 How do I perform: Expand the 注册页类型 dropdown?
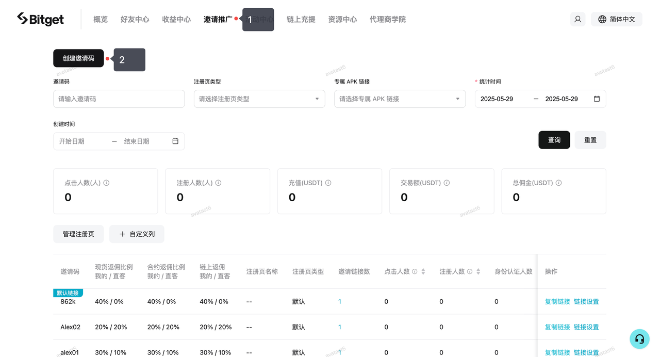tap(259, 99)
